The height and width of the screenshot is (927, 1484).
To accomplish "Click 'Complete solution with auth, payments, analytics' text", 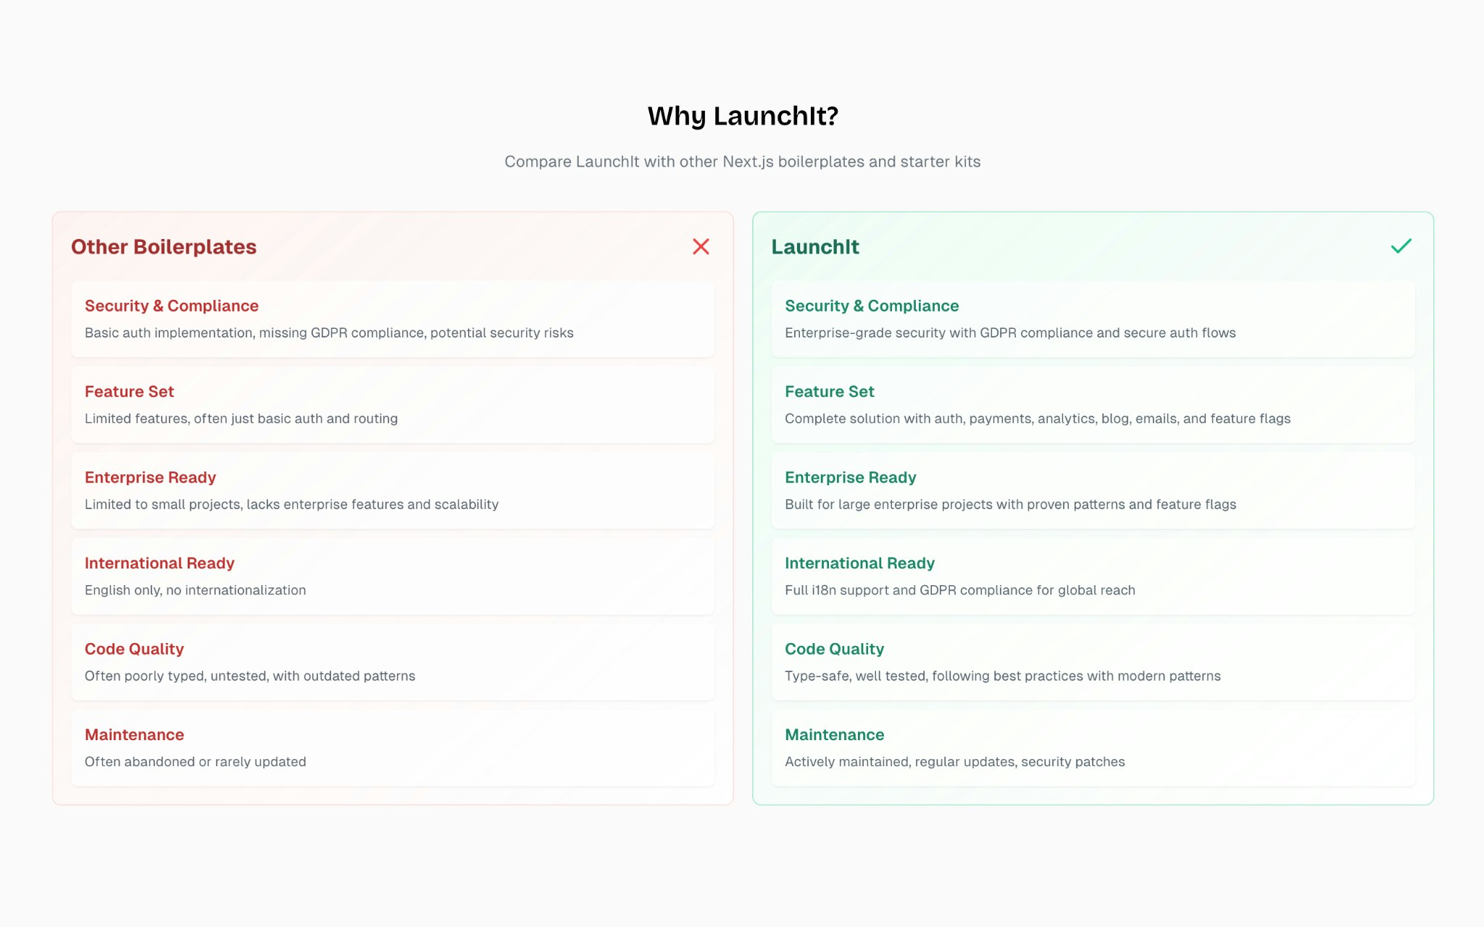I will click(1038, 419).
